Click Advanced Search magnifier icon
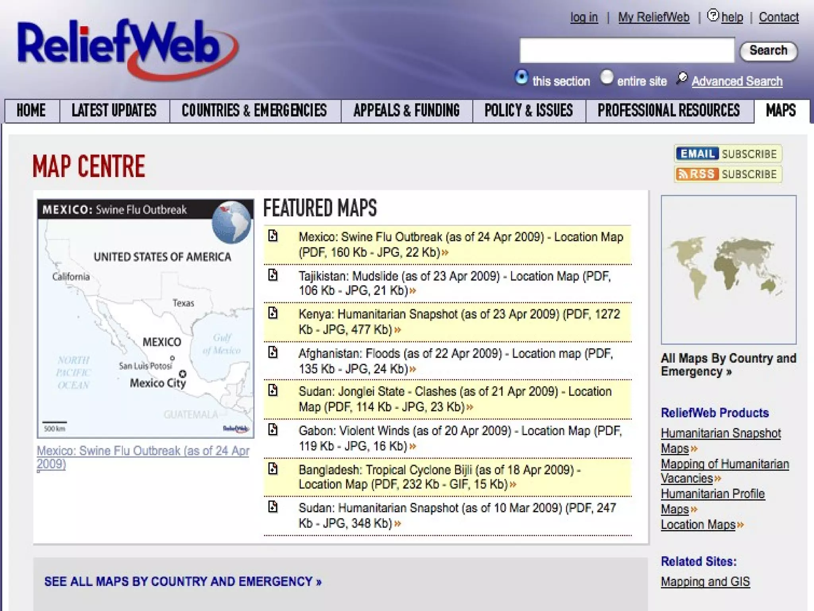The image size is (814, 611). [682, 78]
